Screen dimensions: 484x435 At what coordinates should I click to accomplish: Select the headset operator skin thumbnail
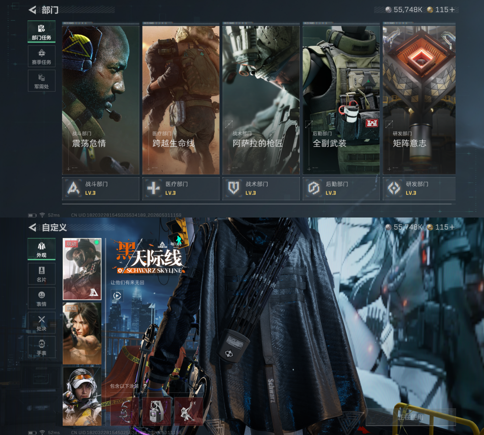[x=82, y=397]
